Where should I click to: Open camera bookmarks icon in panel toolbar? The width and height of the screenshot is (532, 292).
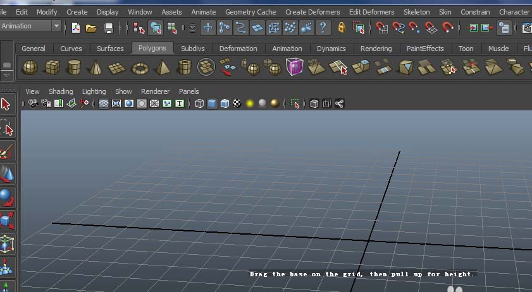[46, 103]
